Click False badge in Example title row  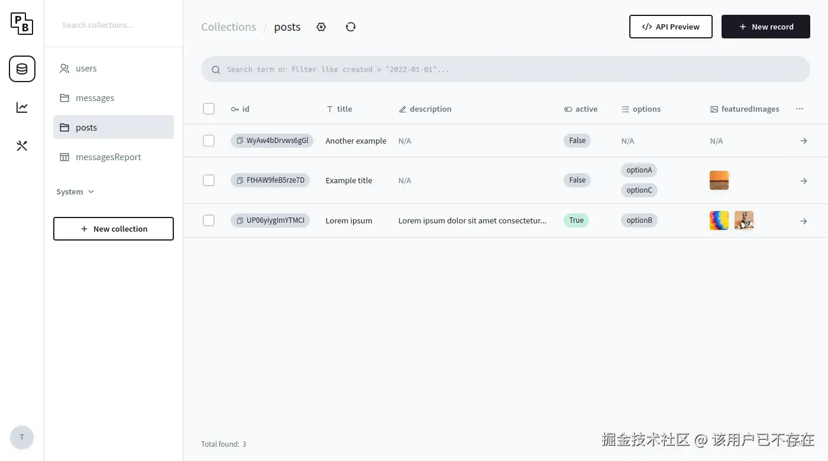(x=577, y=180)
